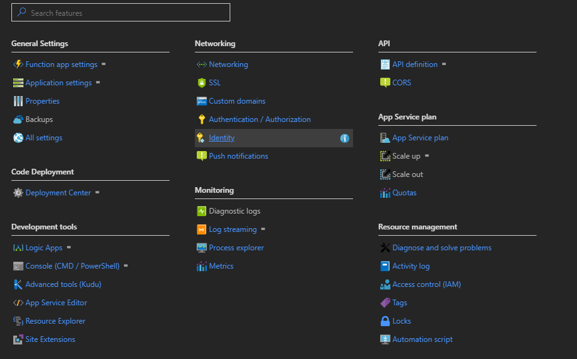577x359 pixels.
Task: Open the Custom domains link
Action: click(x=237, y=101)
